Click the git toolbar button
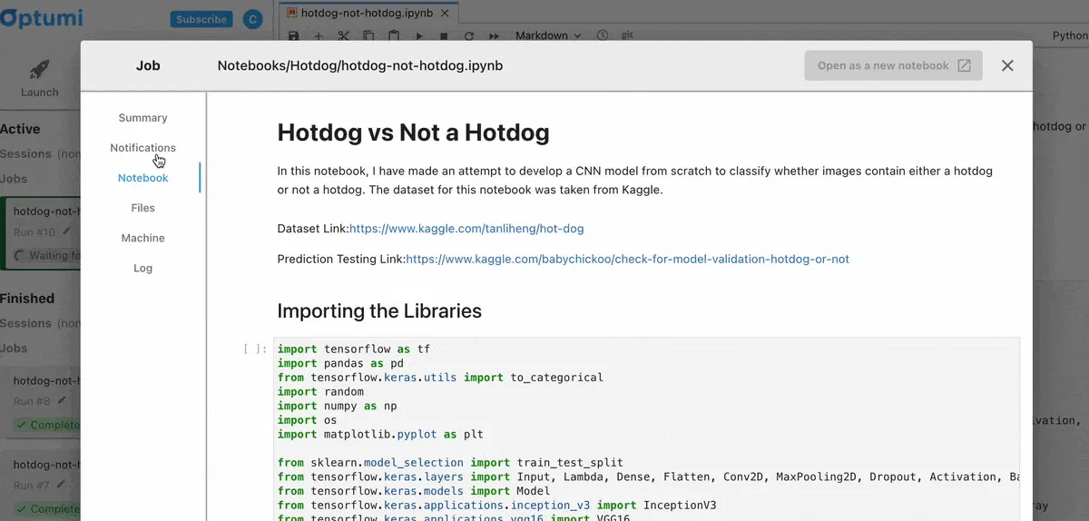Screen dimensions: 1089x521 [x=626, y=35]
